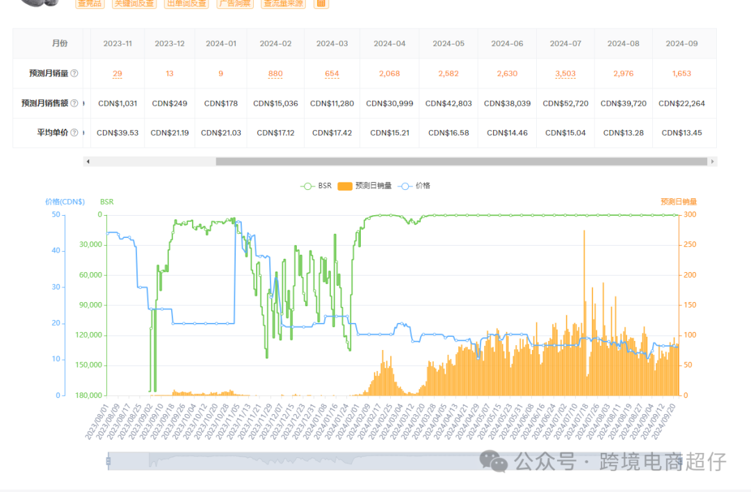Click the help icon beside 预测月销售额

[x=74, y=103]
